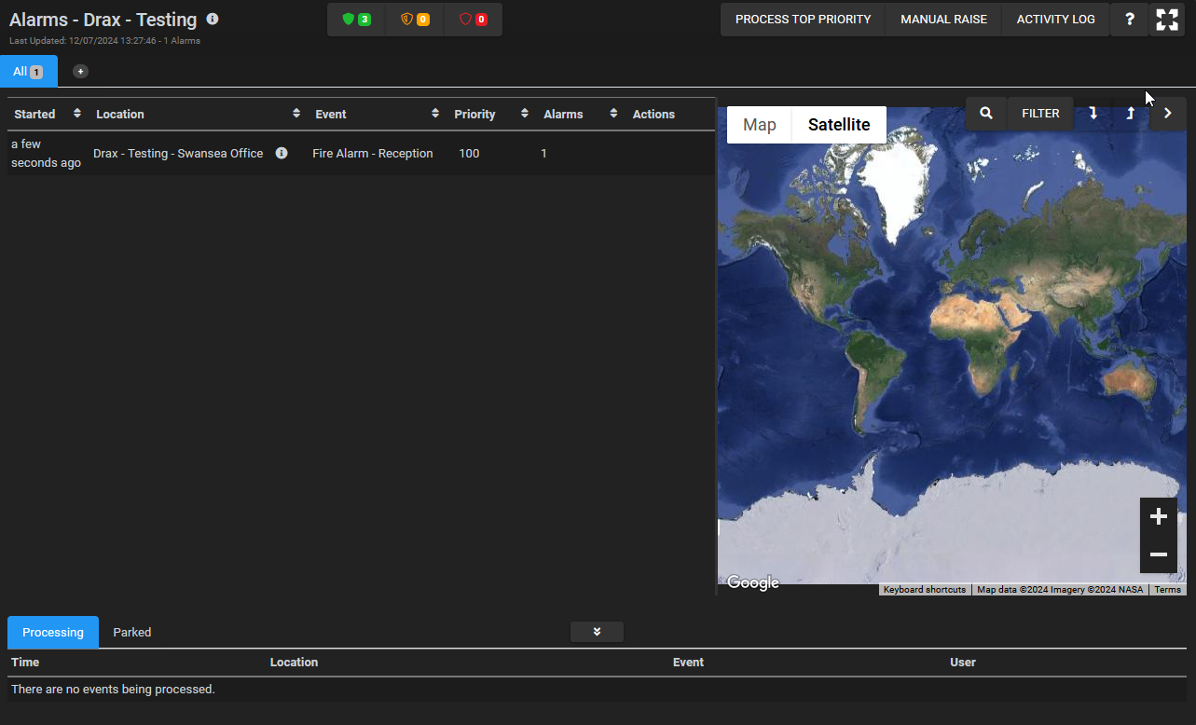Click the Google logo on map
1196x725 pixels.
click(x=753, y=582)
